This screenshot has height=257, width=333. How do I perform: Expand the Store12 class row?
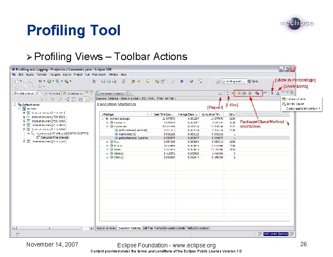107,157
